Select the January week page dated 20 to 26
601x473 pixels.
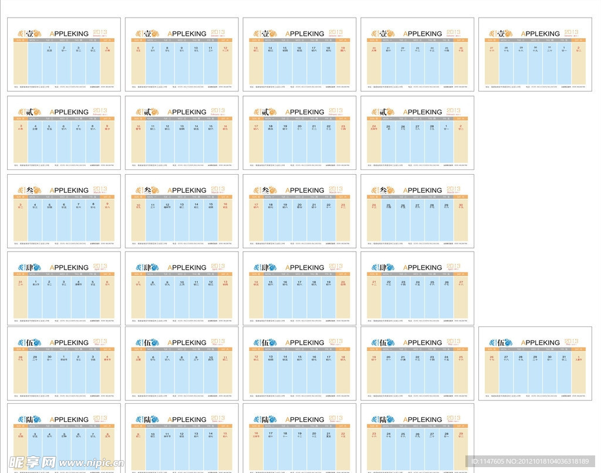pyautogui.click(x=417, y=55)
